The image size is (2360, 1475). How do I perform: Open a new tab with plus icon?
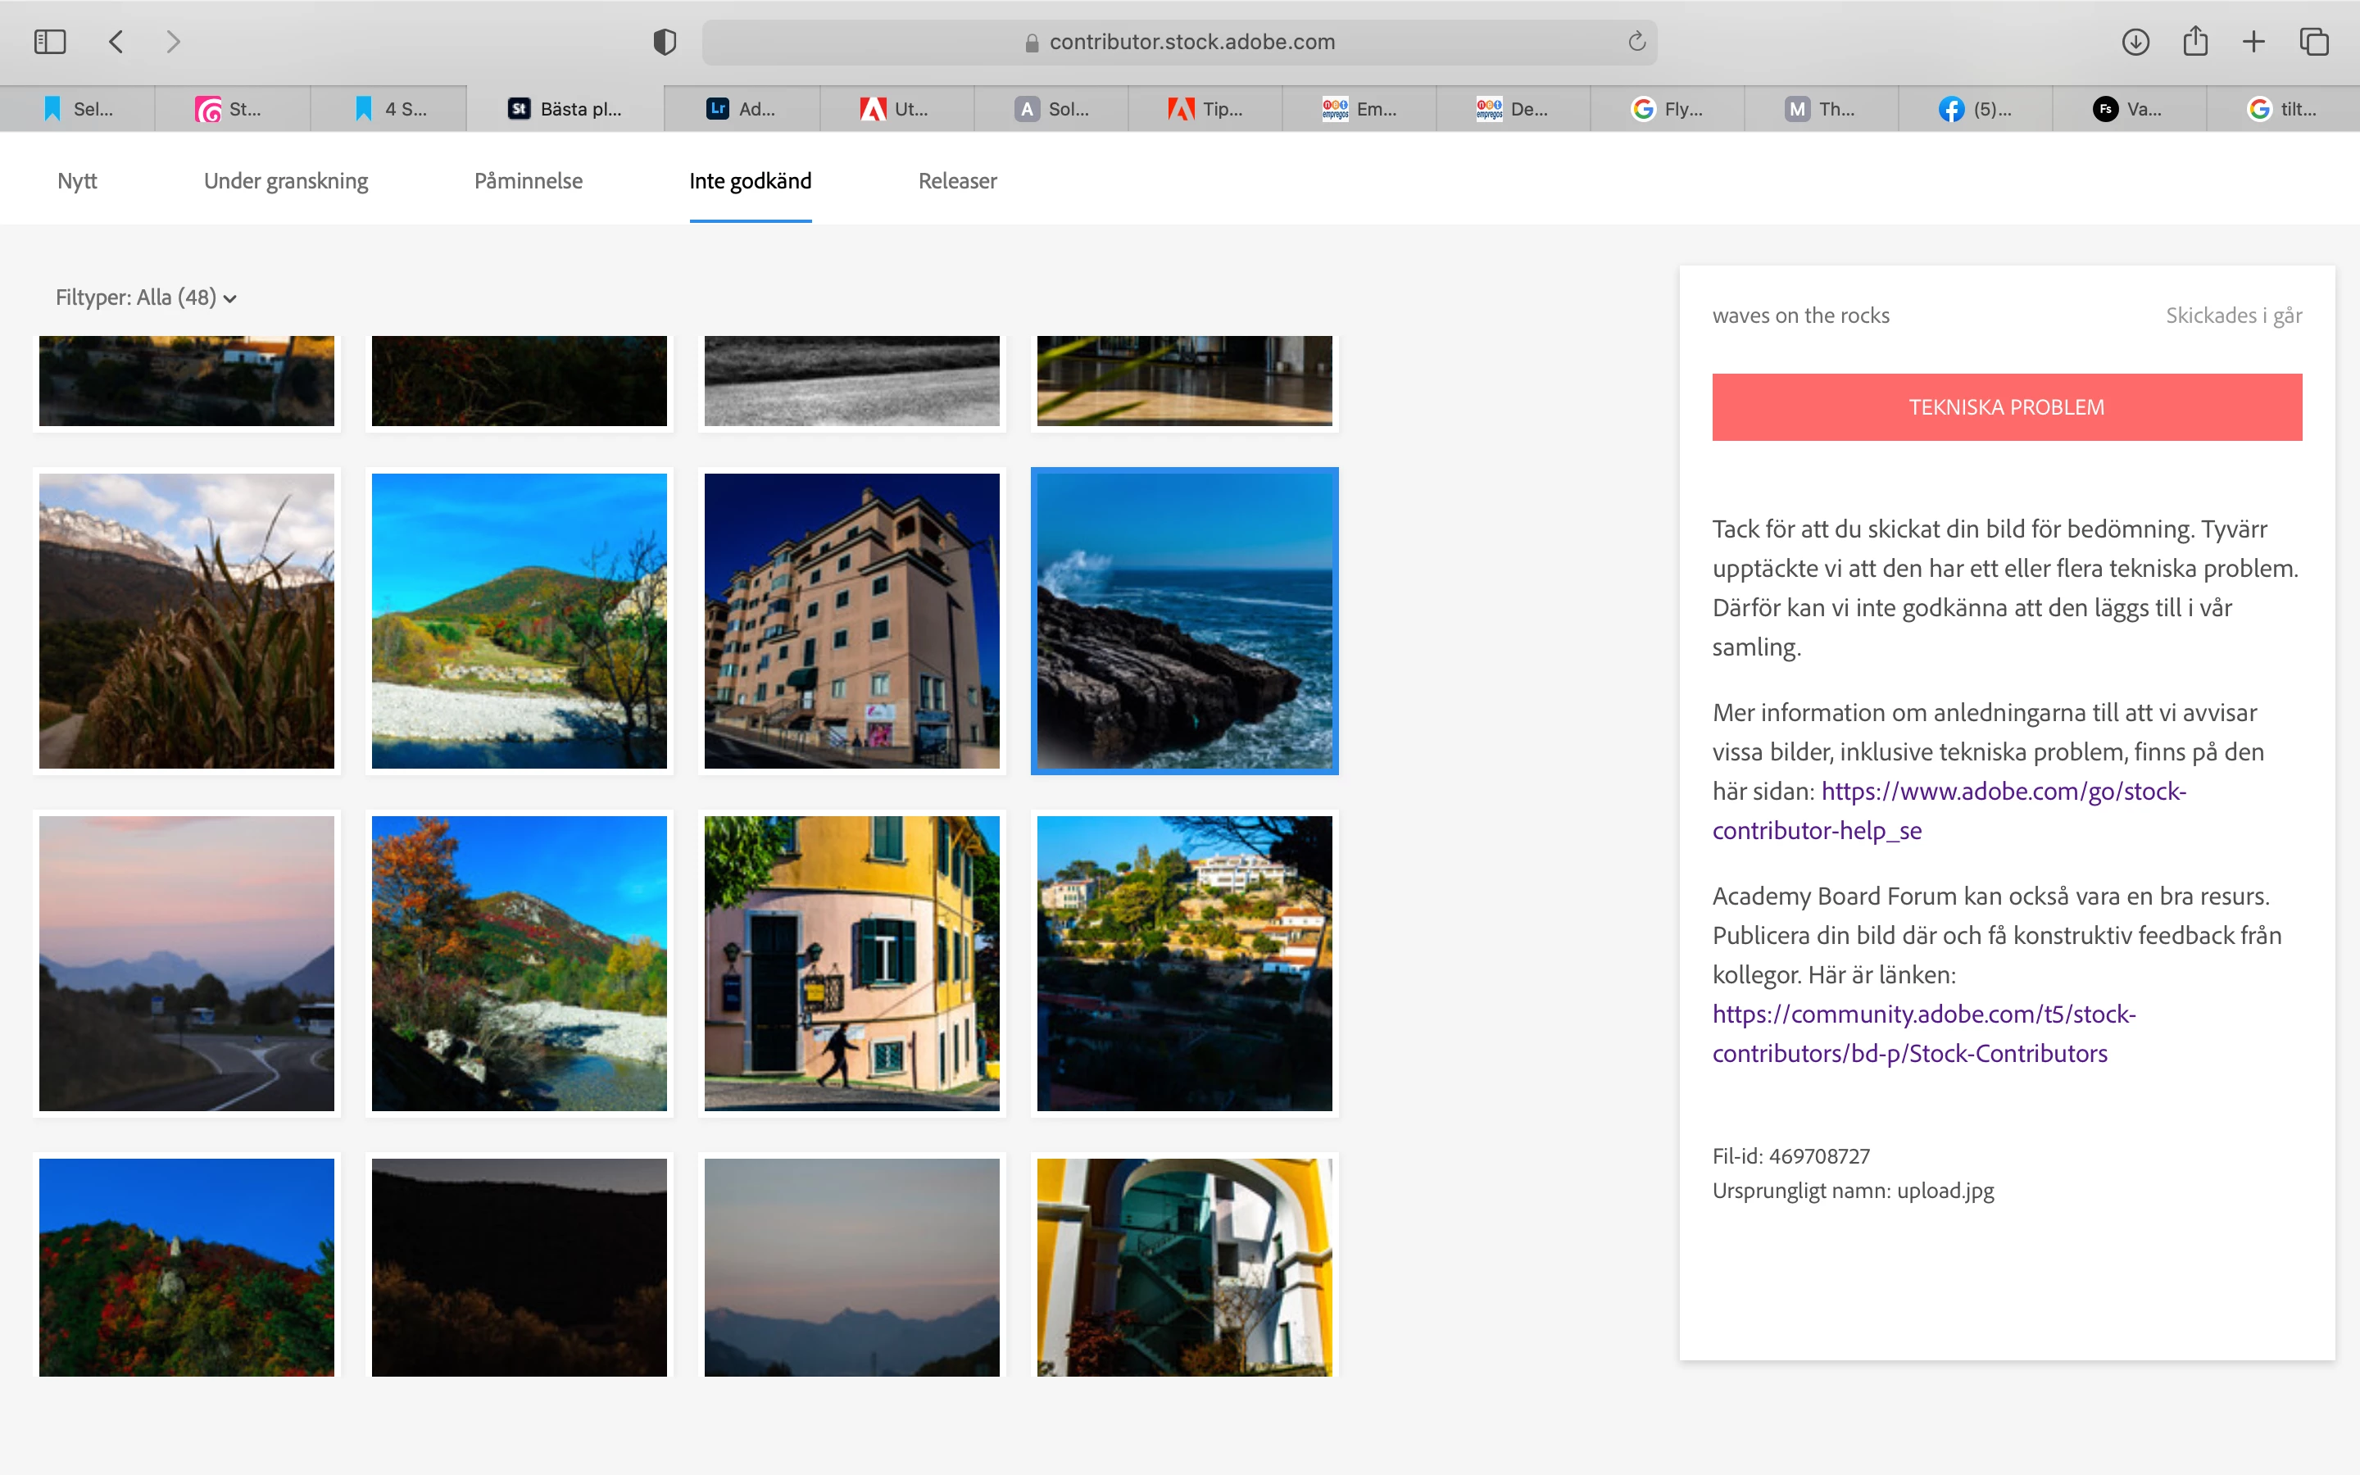pos(2253,42)
